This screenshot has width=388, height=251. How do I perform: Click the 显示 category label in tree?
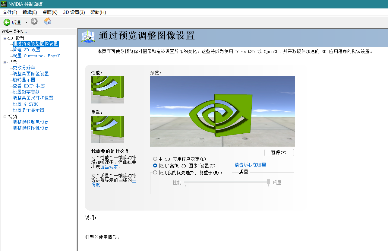point(13,62)
